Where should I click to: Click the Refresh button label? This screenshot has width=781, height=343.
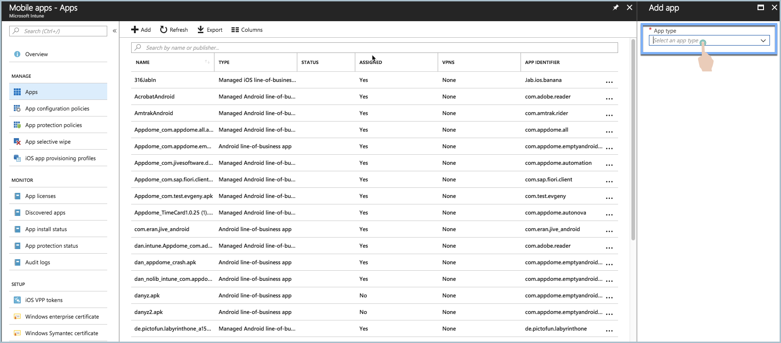tap(179, 30)
